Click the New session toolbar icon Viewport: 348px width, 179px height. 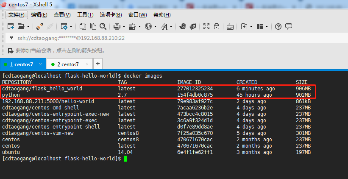click(x=11, y=27)
